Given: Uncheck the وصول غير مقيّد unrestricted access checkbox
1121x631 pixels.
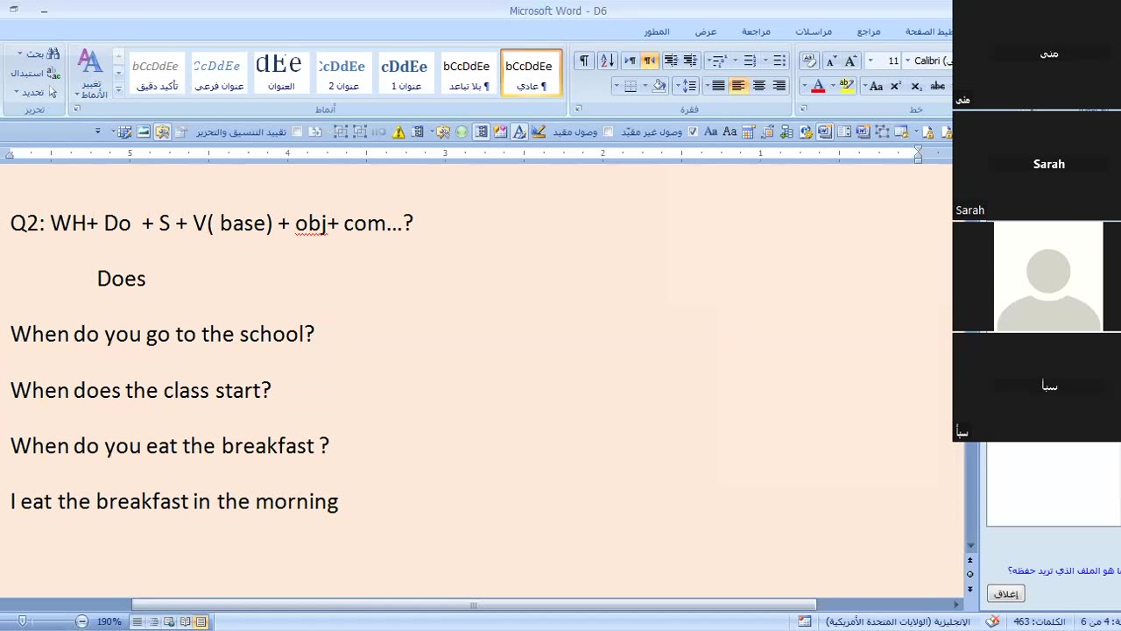Looking at the screenshot, I should [x=694, y=132].
